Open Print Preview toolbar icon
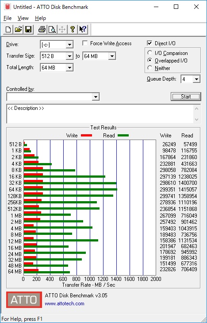 (x=52, y=29)
